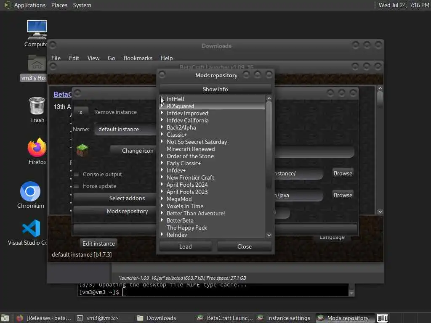Viewport: 431px width, 323px height.
Task: Select the Minecraft Renewed row
Action: coord(212,149)
